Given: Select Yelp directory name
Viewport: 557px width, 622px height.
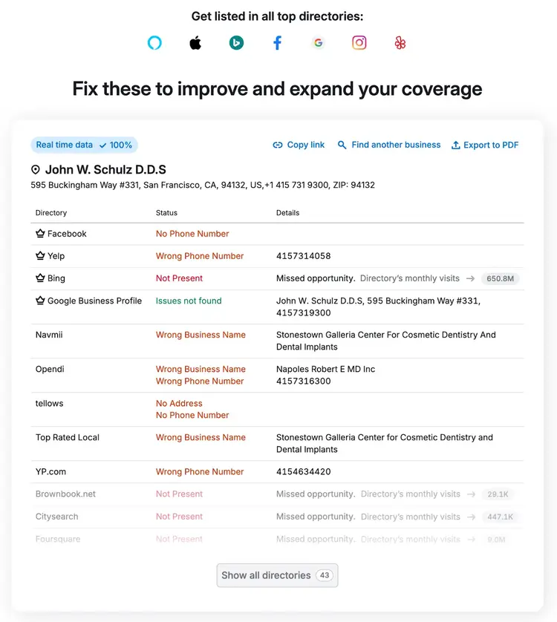Looking at the screenshot, I should click(56, 256).
